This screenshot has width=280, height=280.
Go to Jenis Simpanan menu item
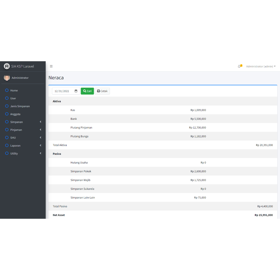coord(20,106)
